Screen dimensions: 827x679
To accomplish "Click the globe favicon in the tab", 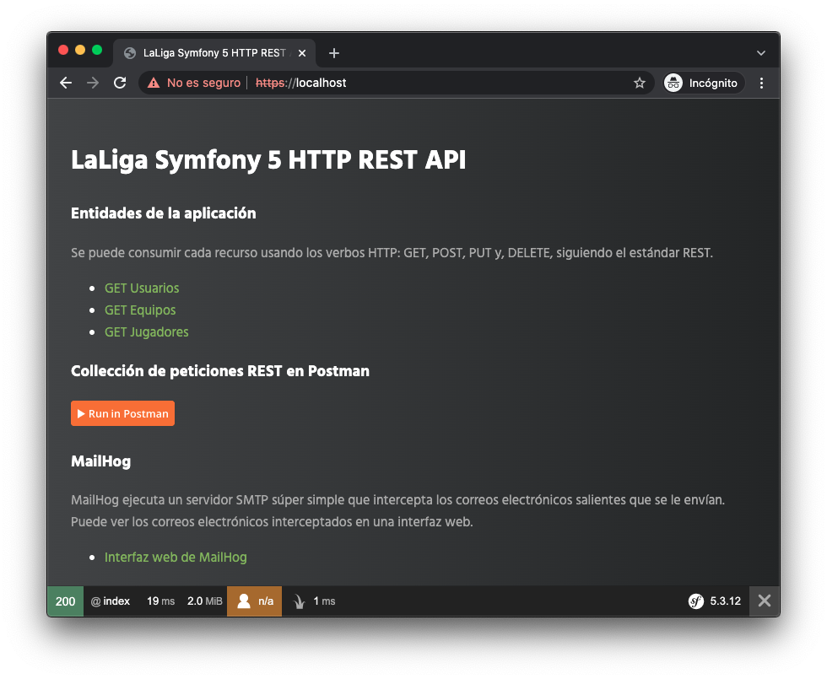I will [130, 53].
